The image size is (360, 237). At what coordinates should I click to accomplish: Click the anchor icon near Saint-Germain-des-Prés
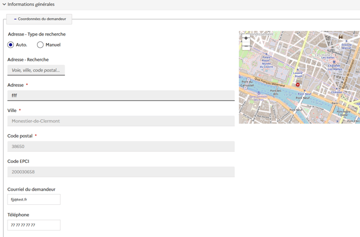[259, 93]
